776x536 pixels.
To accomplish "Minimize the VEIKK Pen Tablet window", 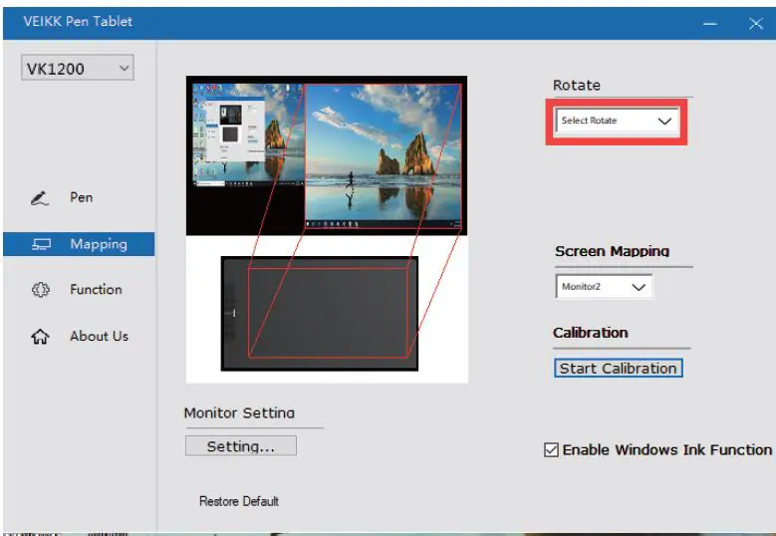I will (x=710, y=23).
